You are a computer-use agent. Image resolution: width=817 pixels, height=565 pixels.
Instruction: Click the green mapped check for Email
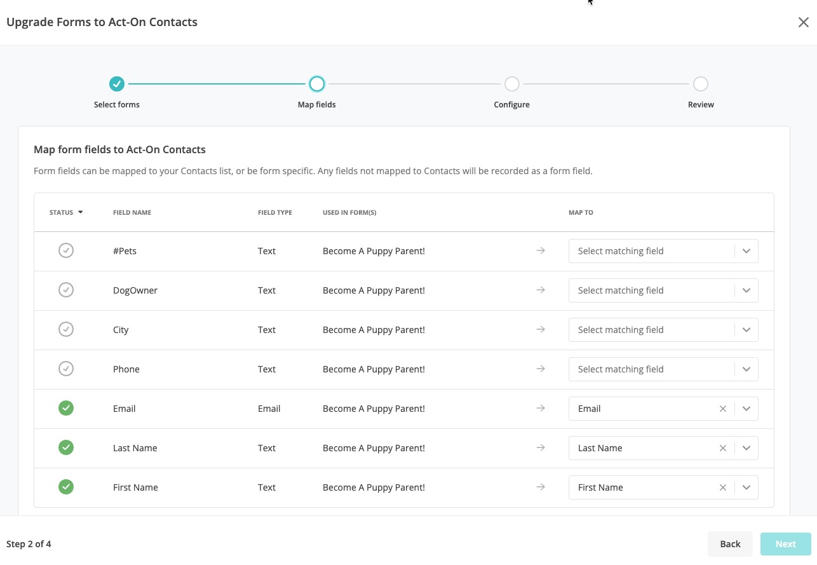click(x=66, y=408)
